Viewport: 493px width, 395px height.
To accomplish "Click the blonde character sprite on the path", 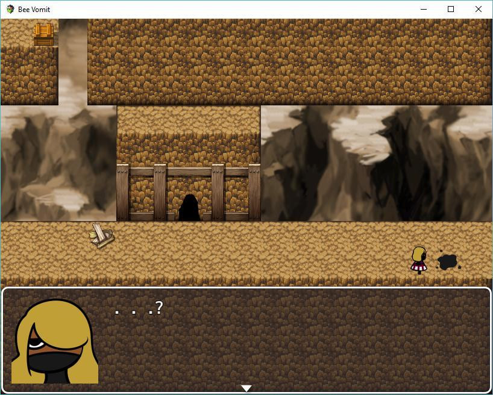I will click(x=419, y=260).
